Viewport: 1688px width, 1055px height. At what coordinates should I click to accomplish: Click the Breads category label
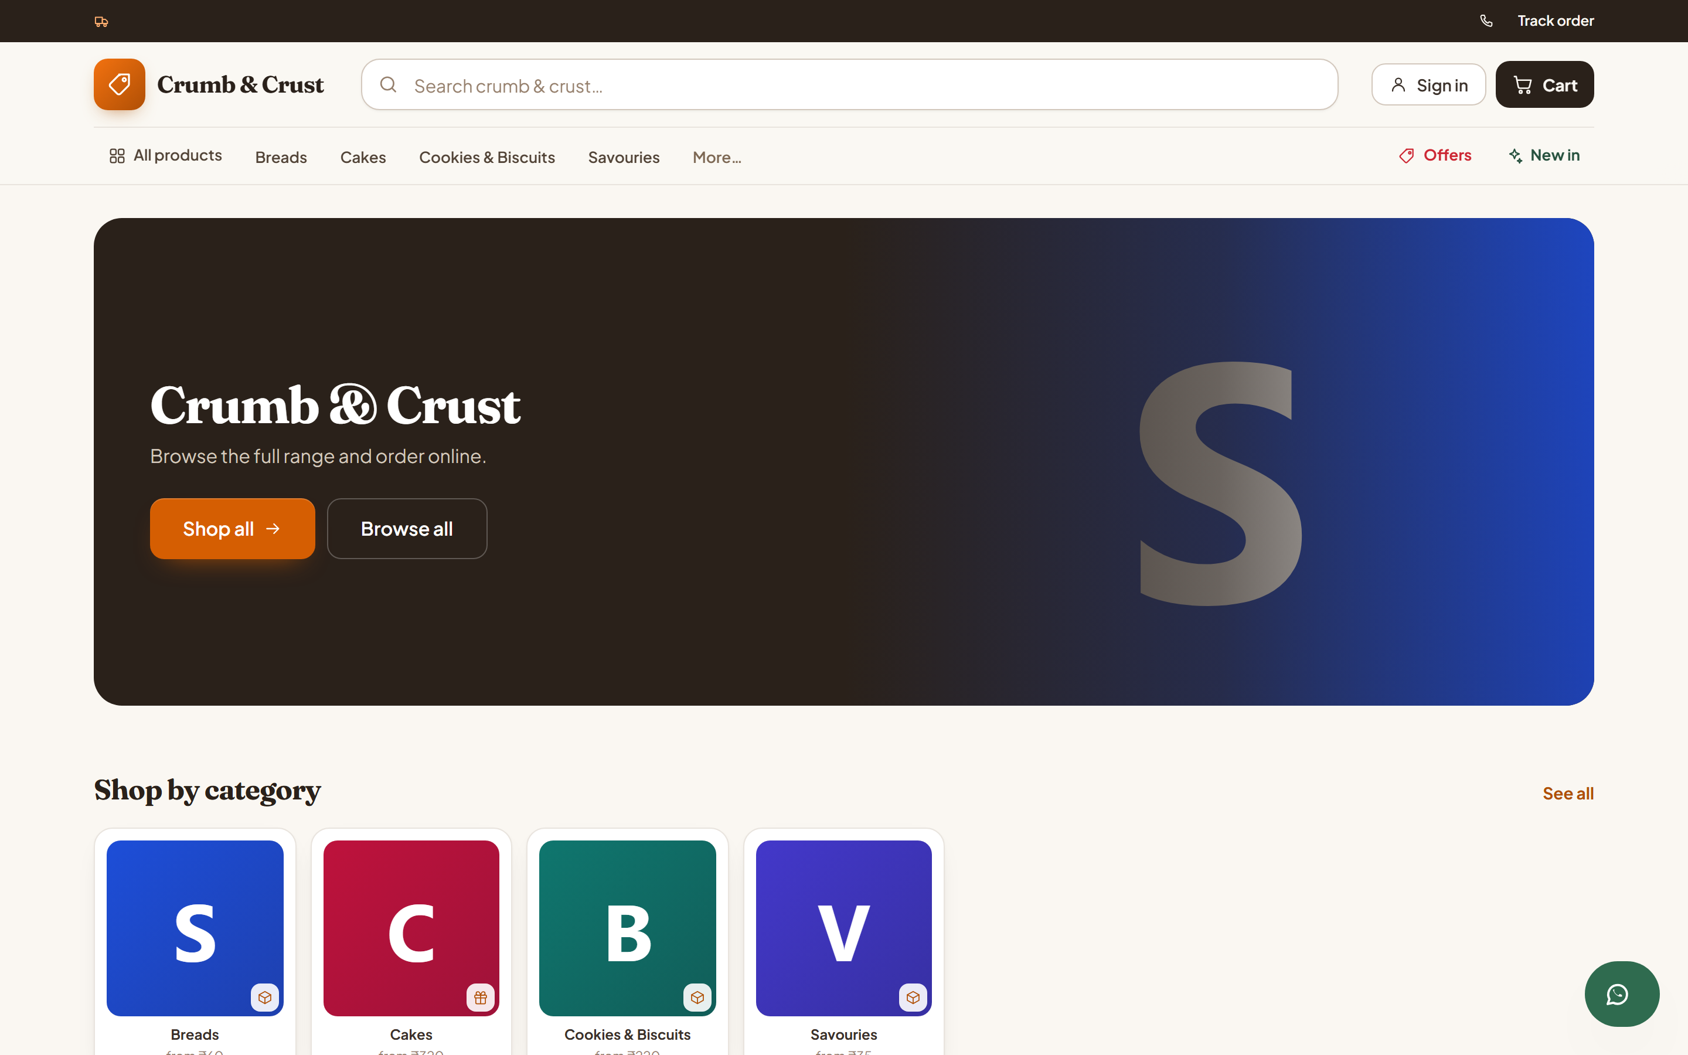pos(195,1034)
